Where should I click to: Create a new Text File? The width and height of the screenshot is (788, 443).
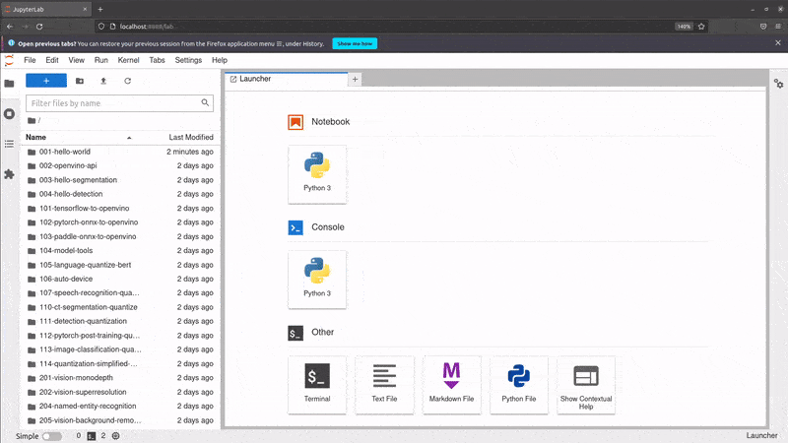click(x=384, y=385)
